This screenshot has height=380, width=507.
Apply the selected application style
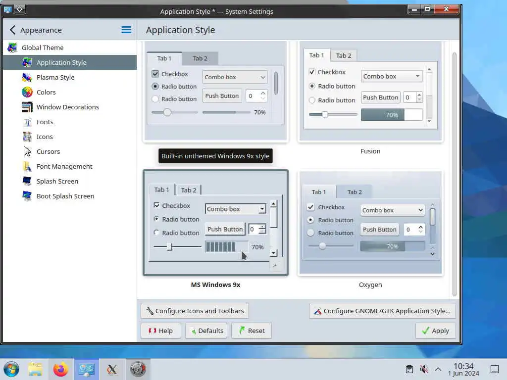(x=436, y=331)
